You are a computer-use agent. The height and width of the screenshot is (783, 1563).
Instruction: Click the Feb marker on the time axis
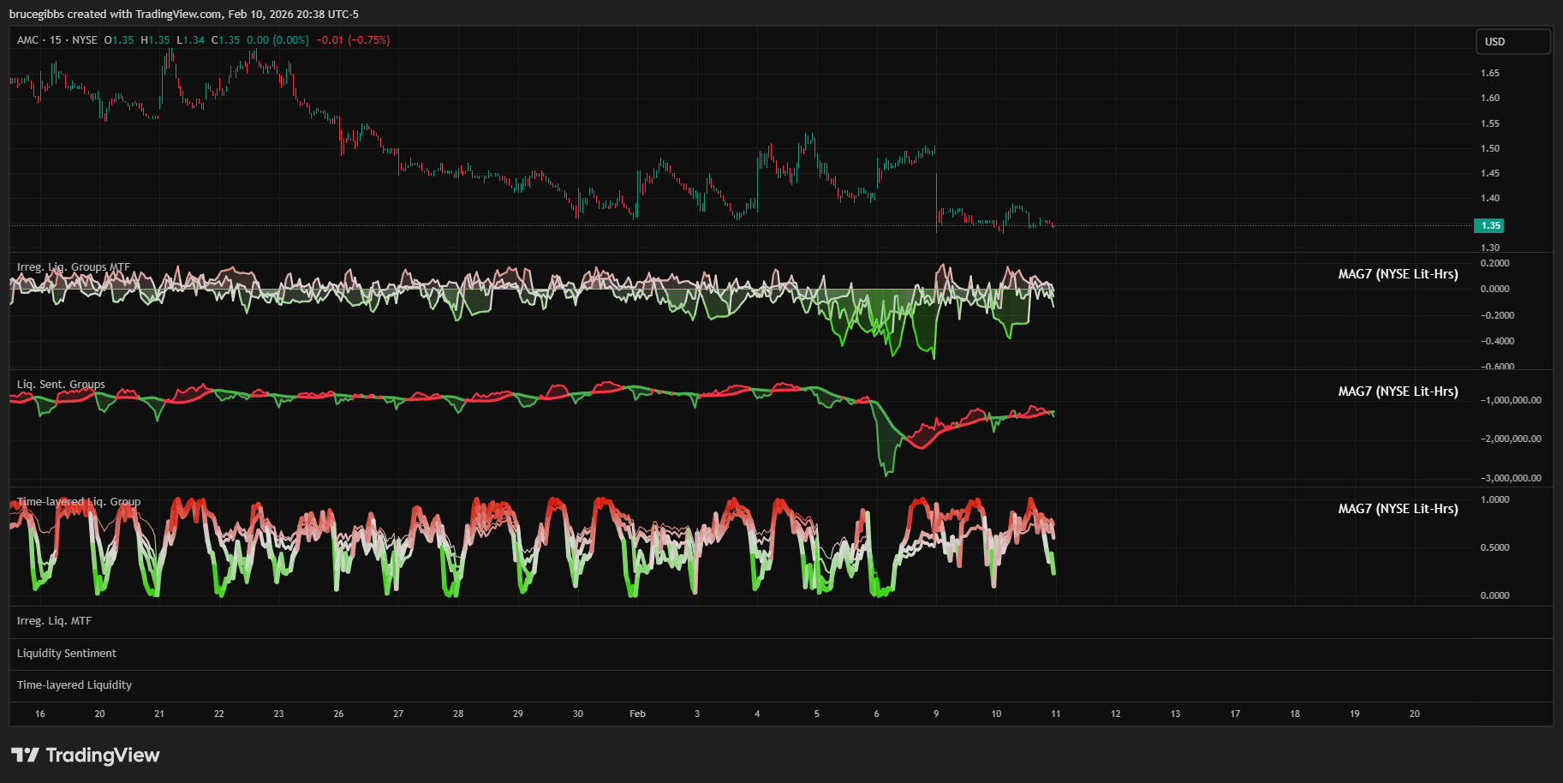637,714
